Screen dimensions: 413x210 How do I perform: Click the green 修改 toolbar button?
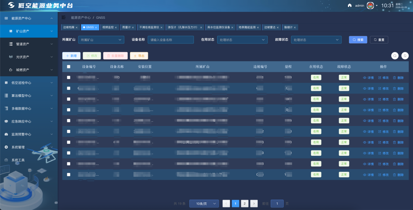[92, 56]
